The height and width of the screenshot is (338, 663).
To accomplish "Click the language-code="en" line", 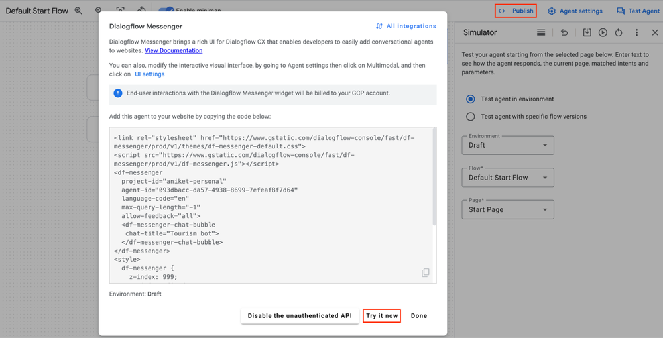I will [x=155, y=199].
